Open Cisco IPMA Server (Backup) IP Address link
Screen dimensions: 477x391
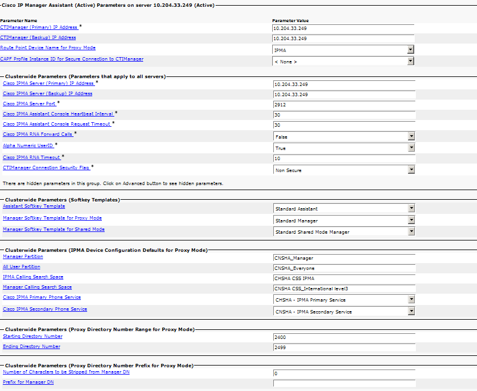coord(48,93)
